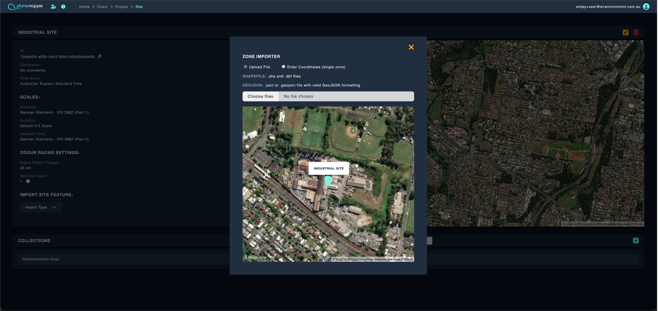The image size is (658, 311).
Task: Click the 25 km odour range value
Action: point(25,168)
